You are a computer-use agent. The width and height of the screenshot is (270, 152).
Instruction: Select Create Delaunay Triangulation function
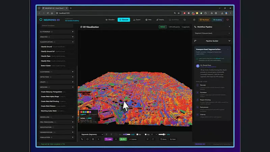57,92
